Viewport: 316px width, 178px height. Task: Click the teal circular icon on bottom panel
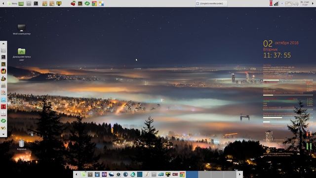pos(133,175)
